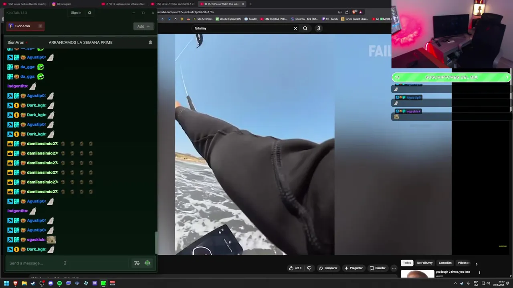Open Windows Start menu
The height and width of the screenshot is (288, 513).
click(6, 283)
